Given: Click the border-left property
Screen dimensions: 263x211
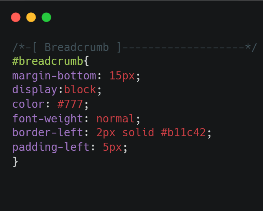Looking at the screenshot, I should (x=48, y=133).
